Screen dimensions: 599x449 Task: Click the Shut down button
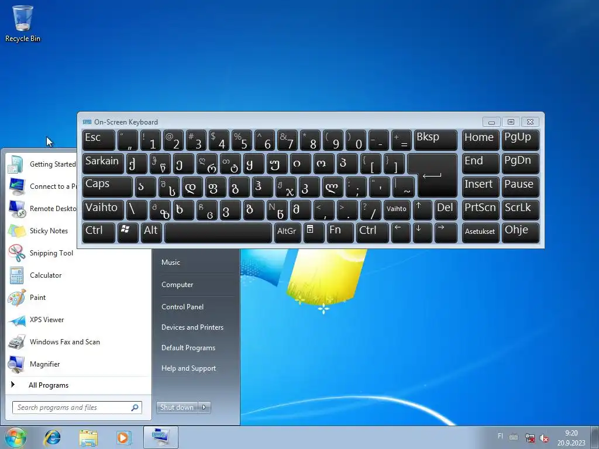[x=177, y=407]
